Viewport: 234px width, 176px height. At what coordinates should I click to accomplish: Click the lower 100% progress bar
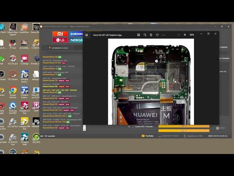pyautogui.click(x=184, y=131)
